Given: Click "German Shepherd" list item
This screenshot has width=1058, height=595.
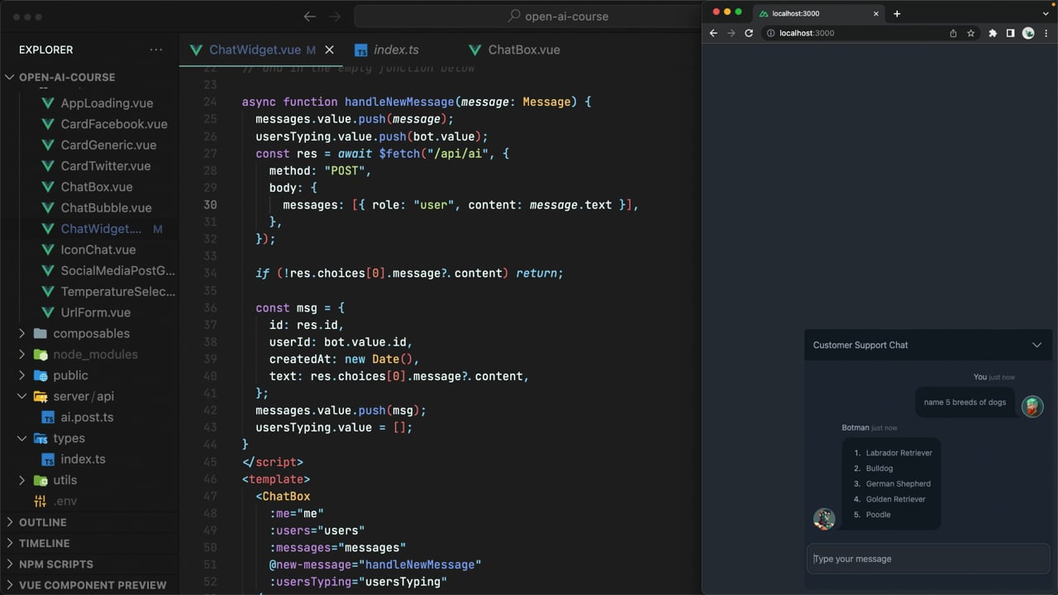Looking at the screenshot, I should tap(898, 483).
